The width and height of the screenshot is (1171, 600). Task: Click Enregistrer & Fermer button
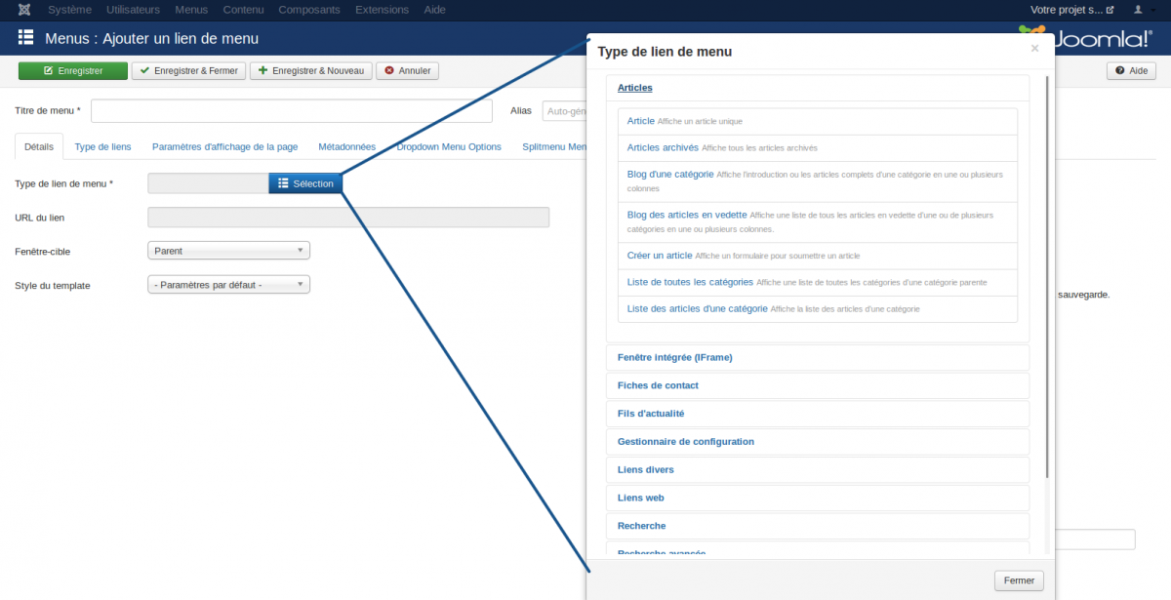click(188, 71)
